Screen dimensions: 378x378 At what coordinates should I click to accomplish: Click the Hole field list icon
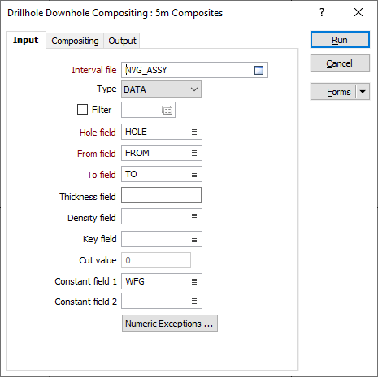click(x=194, y=132)
